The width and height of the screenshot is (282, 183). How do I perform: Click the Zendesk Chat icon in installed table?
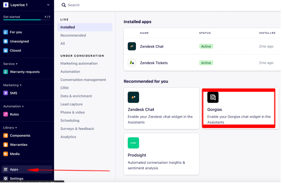(132, 46)
